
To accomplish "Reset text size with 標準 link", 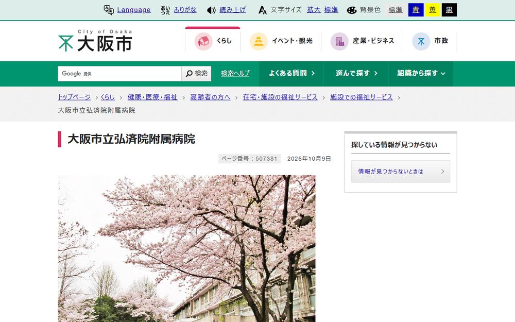I will [x=331, y=10].
